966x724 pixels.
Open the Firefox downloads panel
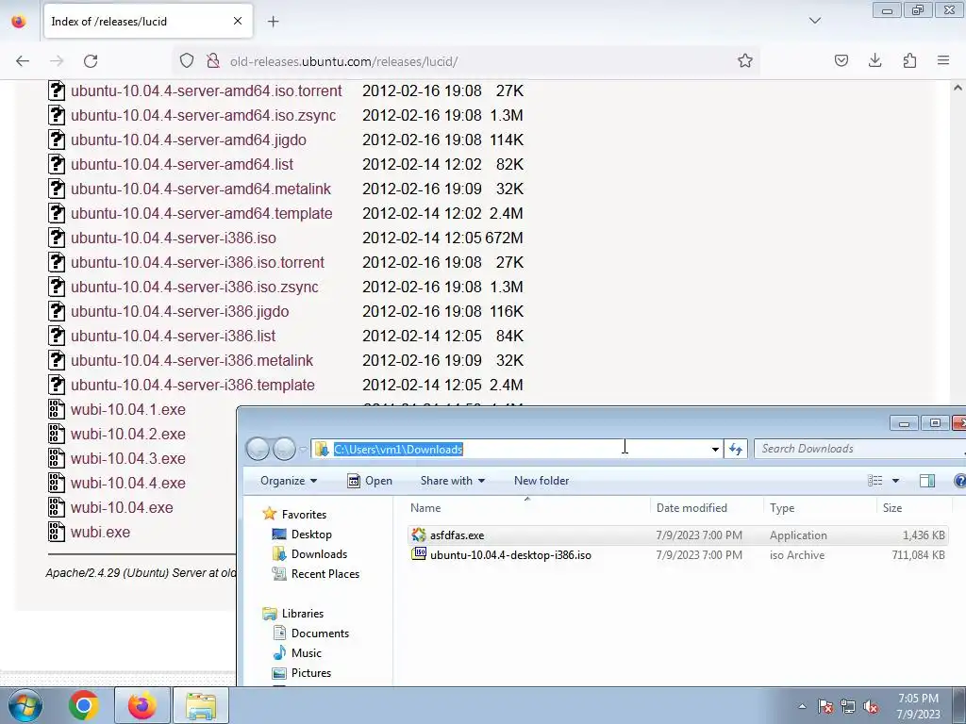pos(874,61)
